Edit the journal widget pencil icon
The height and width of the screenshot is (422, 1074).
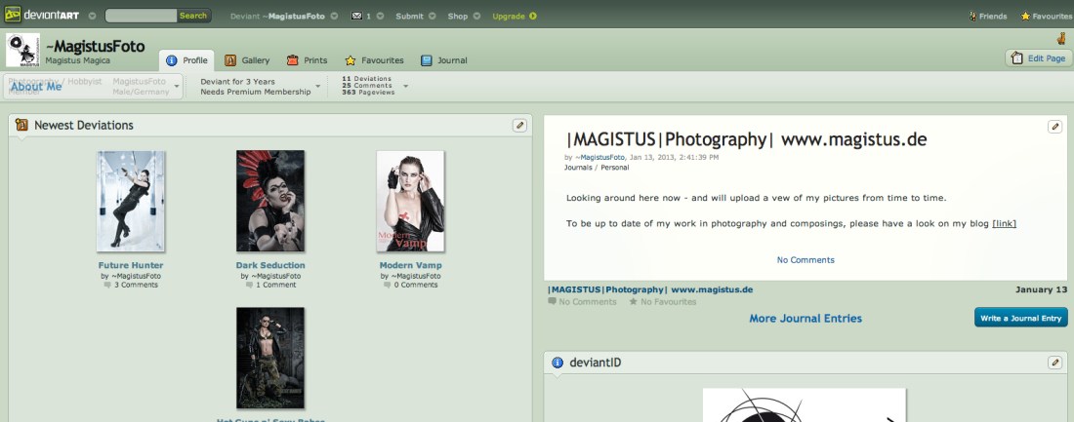click(1054, 127)
